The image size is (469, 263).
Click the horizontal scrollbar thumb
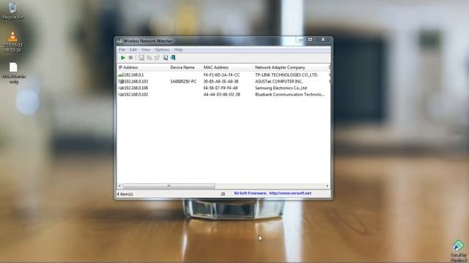coord(169,186)
